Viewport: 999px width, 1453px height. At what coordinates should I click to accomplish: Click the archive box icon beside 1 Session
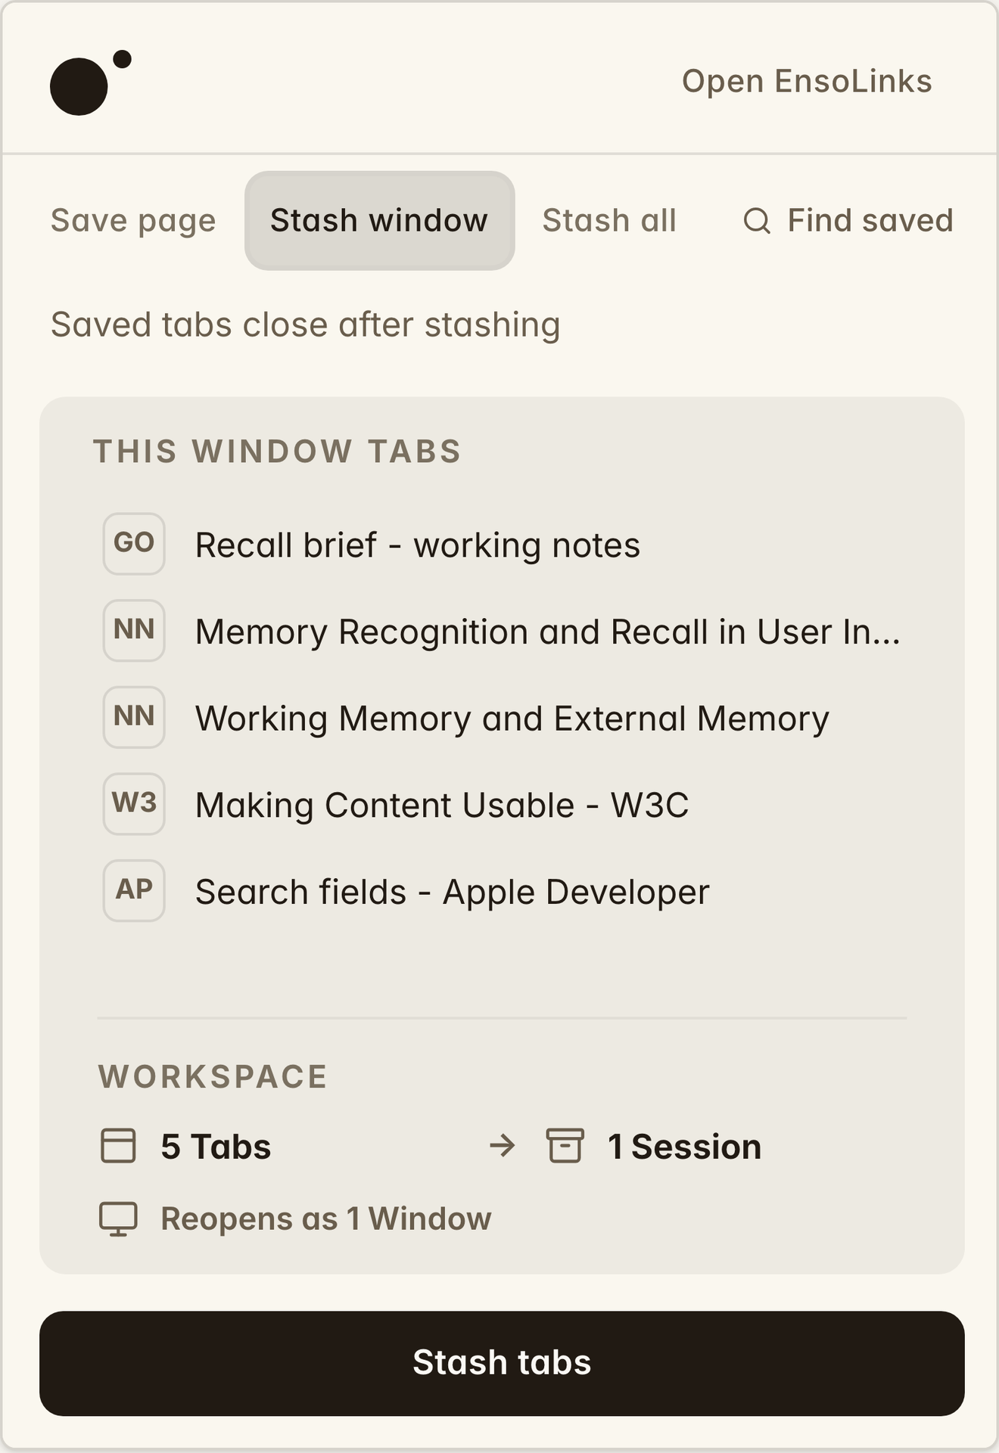click(x=565, y=1145)
